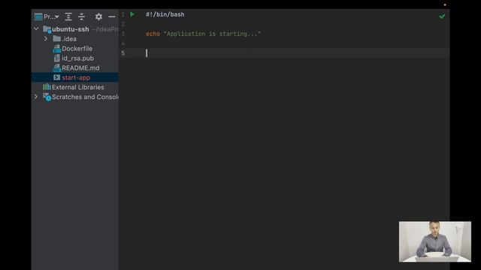Click the ubuntu-ssh project folder icon
This screenshot has height=270, width=481.
click(x=47, y=29)
